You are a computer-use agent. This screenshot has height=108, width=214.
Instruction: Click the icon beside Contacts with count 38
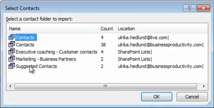click(x=12, y=45)
